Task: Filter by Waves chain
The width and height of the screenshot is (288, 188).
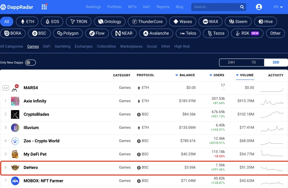Action: [x=183, y=22]
